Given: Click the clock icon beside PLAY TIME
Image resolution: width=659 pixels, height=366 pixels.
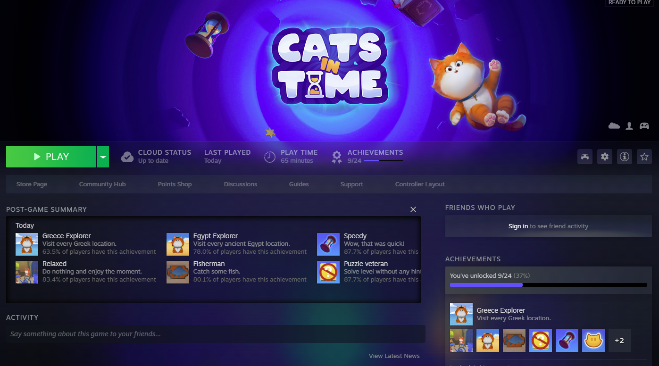Looking at the screenshot, I should pyautogui.click(x=270, y=157).
